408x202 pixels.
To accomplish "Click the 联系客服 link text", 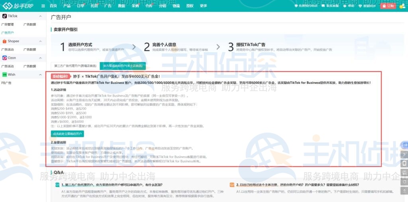I will click(333, 6).
